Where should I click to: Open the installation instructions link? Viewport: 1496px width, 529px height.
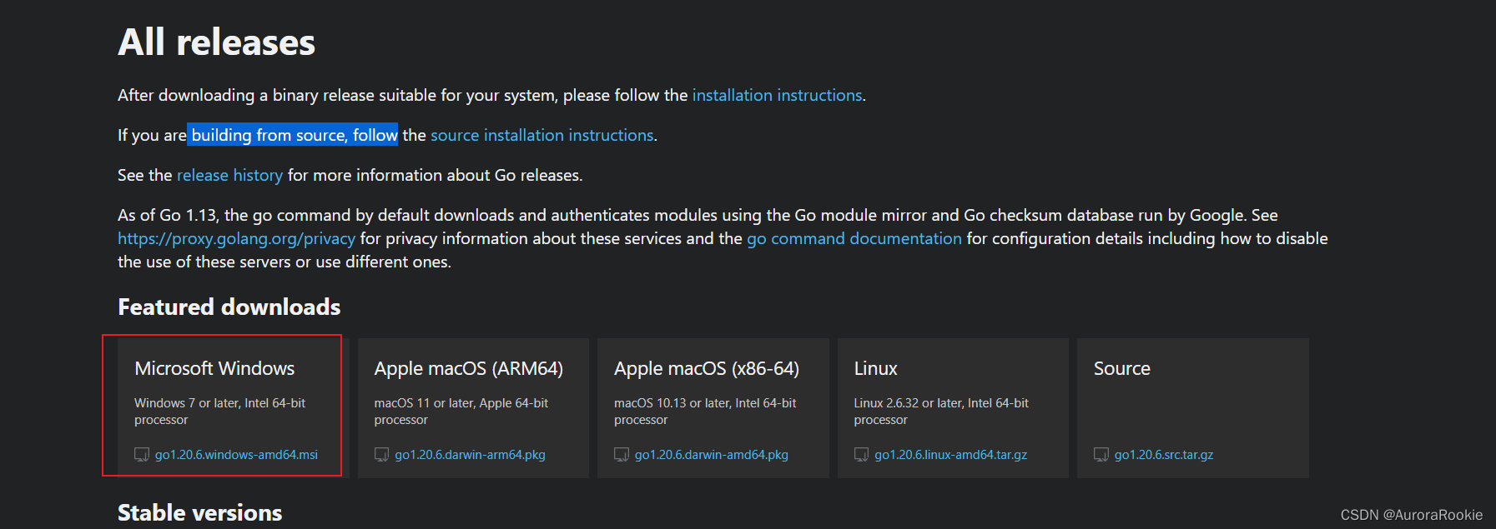777,95
